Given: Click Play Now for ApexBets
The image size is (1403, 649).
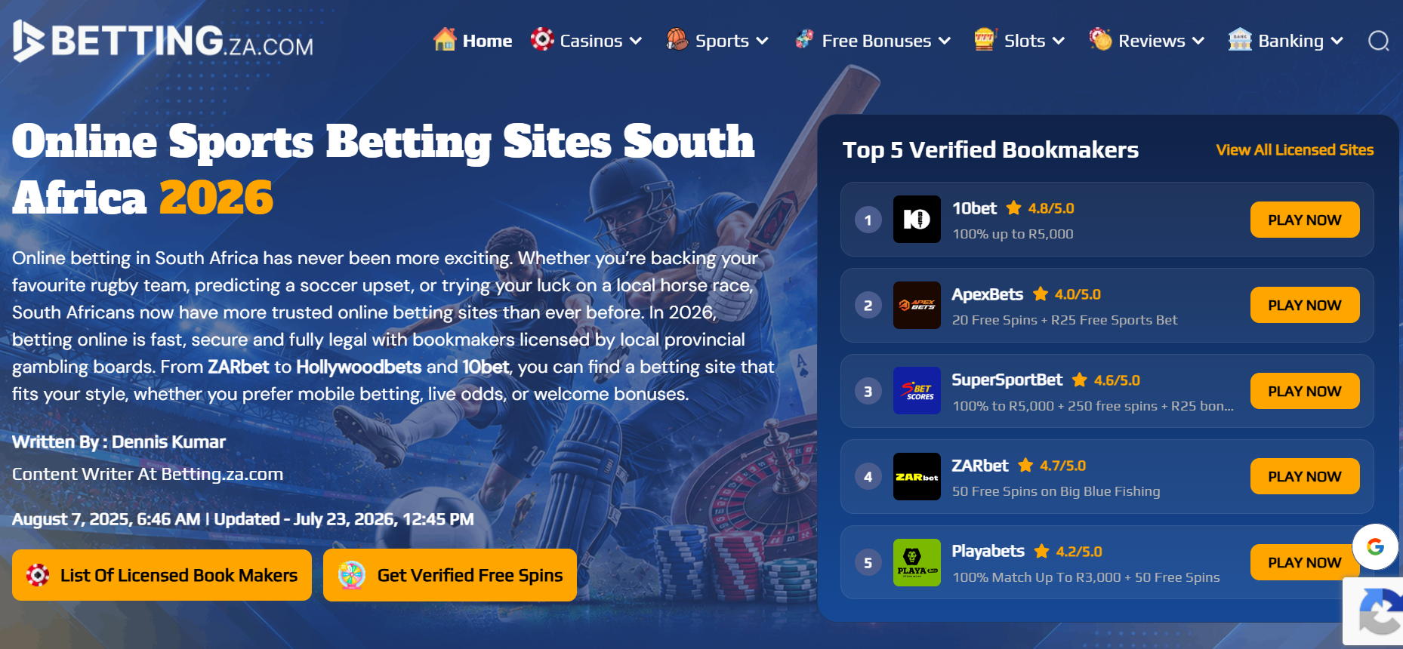Looking at the screenshot, I should [x=1305, y=305].
